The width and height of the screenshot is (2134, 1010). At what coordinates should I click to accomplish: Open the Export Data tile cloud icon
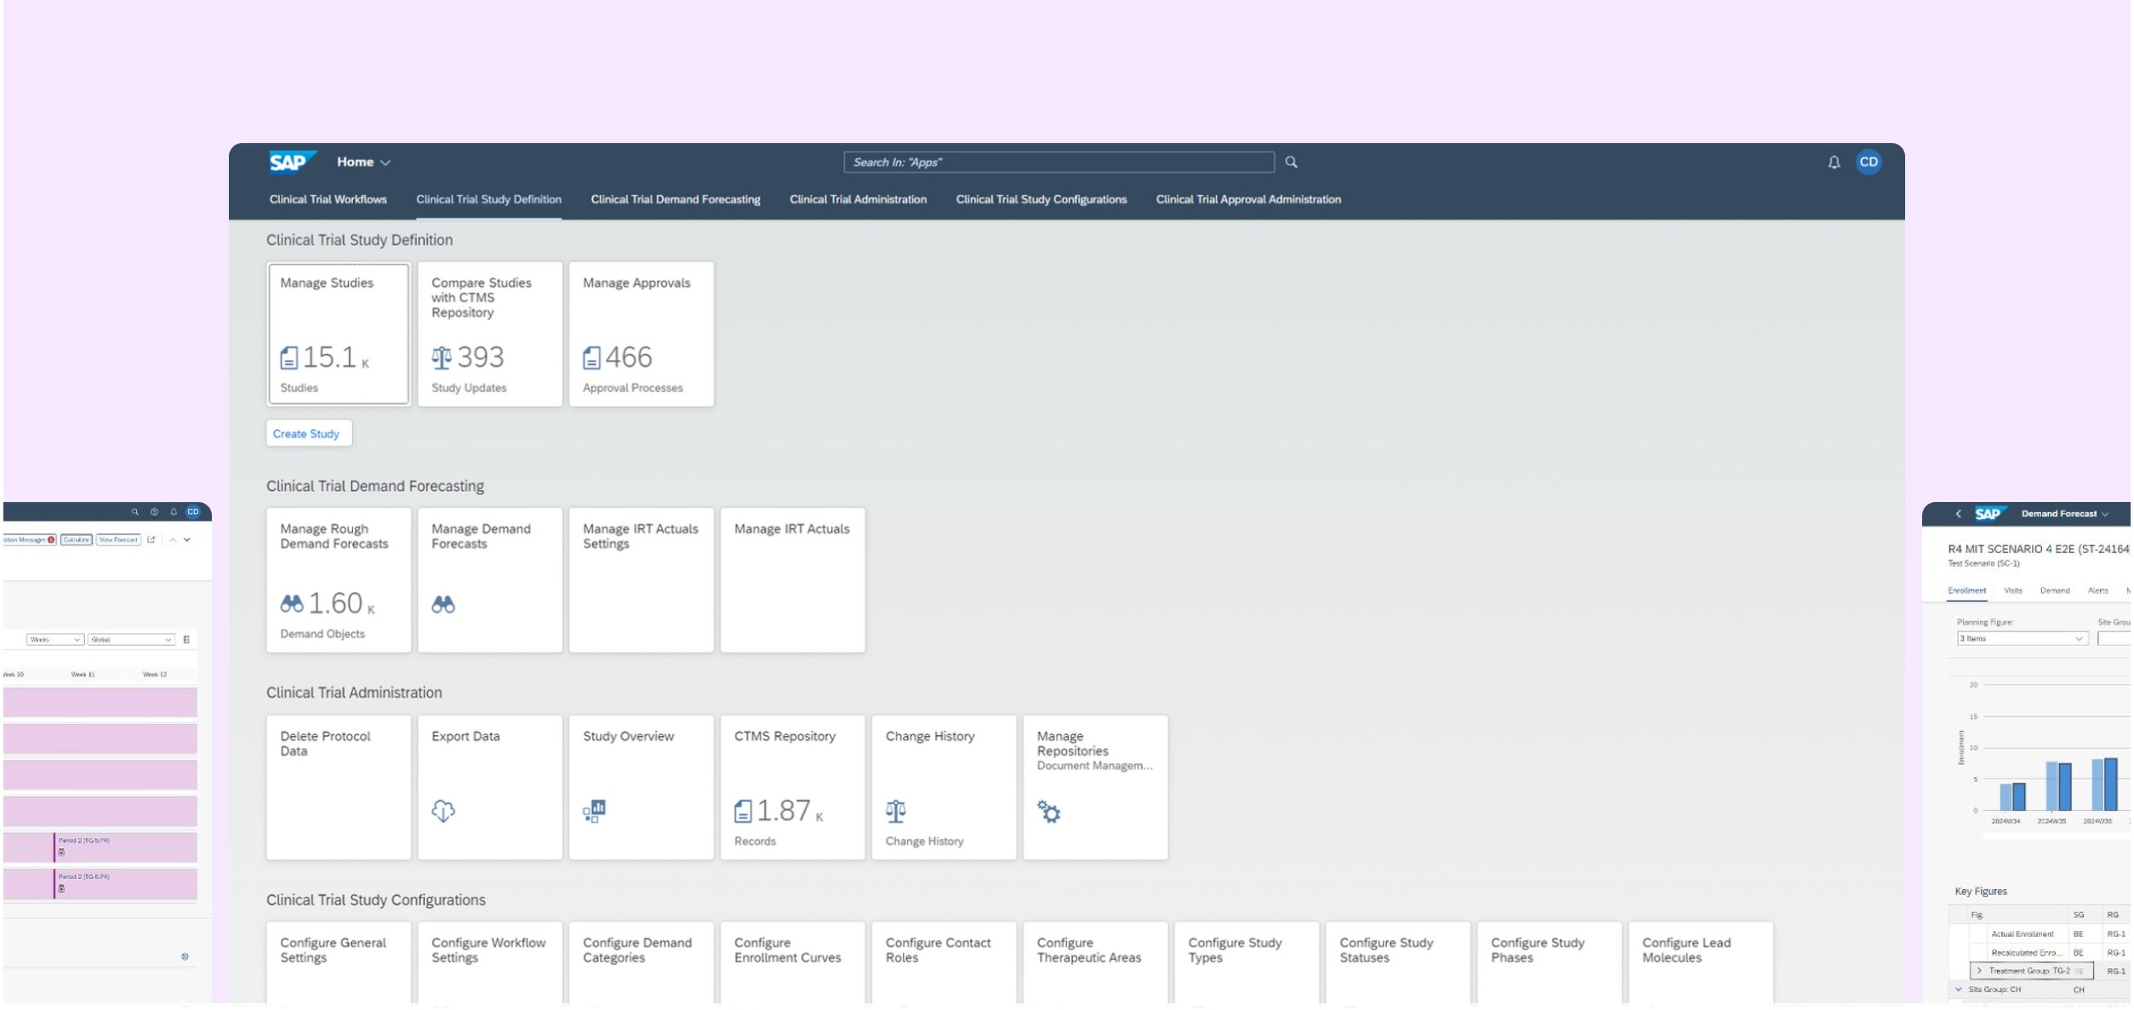point(443,810)
